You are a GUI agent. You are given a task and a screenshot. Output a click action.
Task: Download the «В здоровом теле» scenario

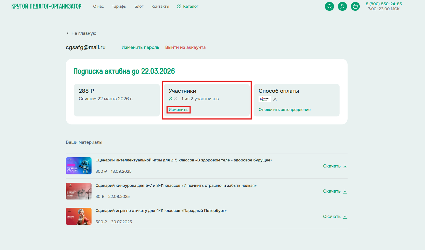pos(335,166)
